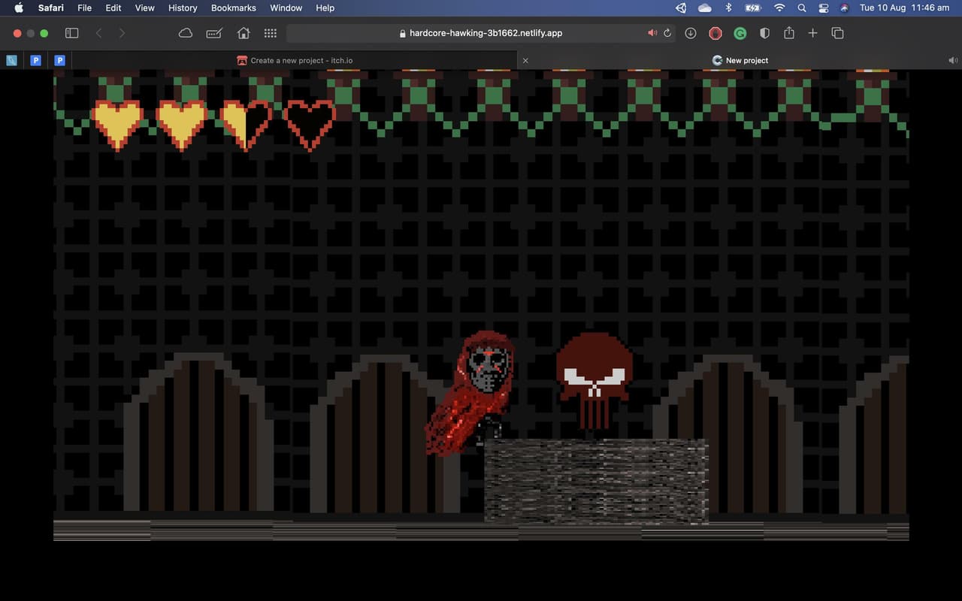Viewport: 962px width, 601px height.
Task: Open the home page icon
Action: click(x=244, y=33)
